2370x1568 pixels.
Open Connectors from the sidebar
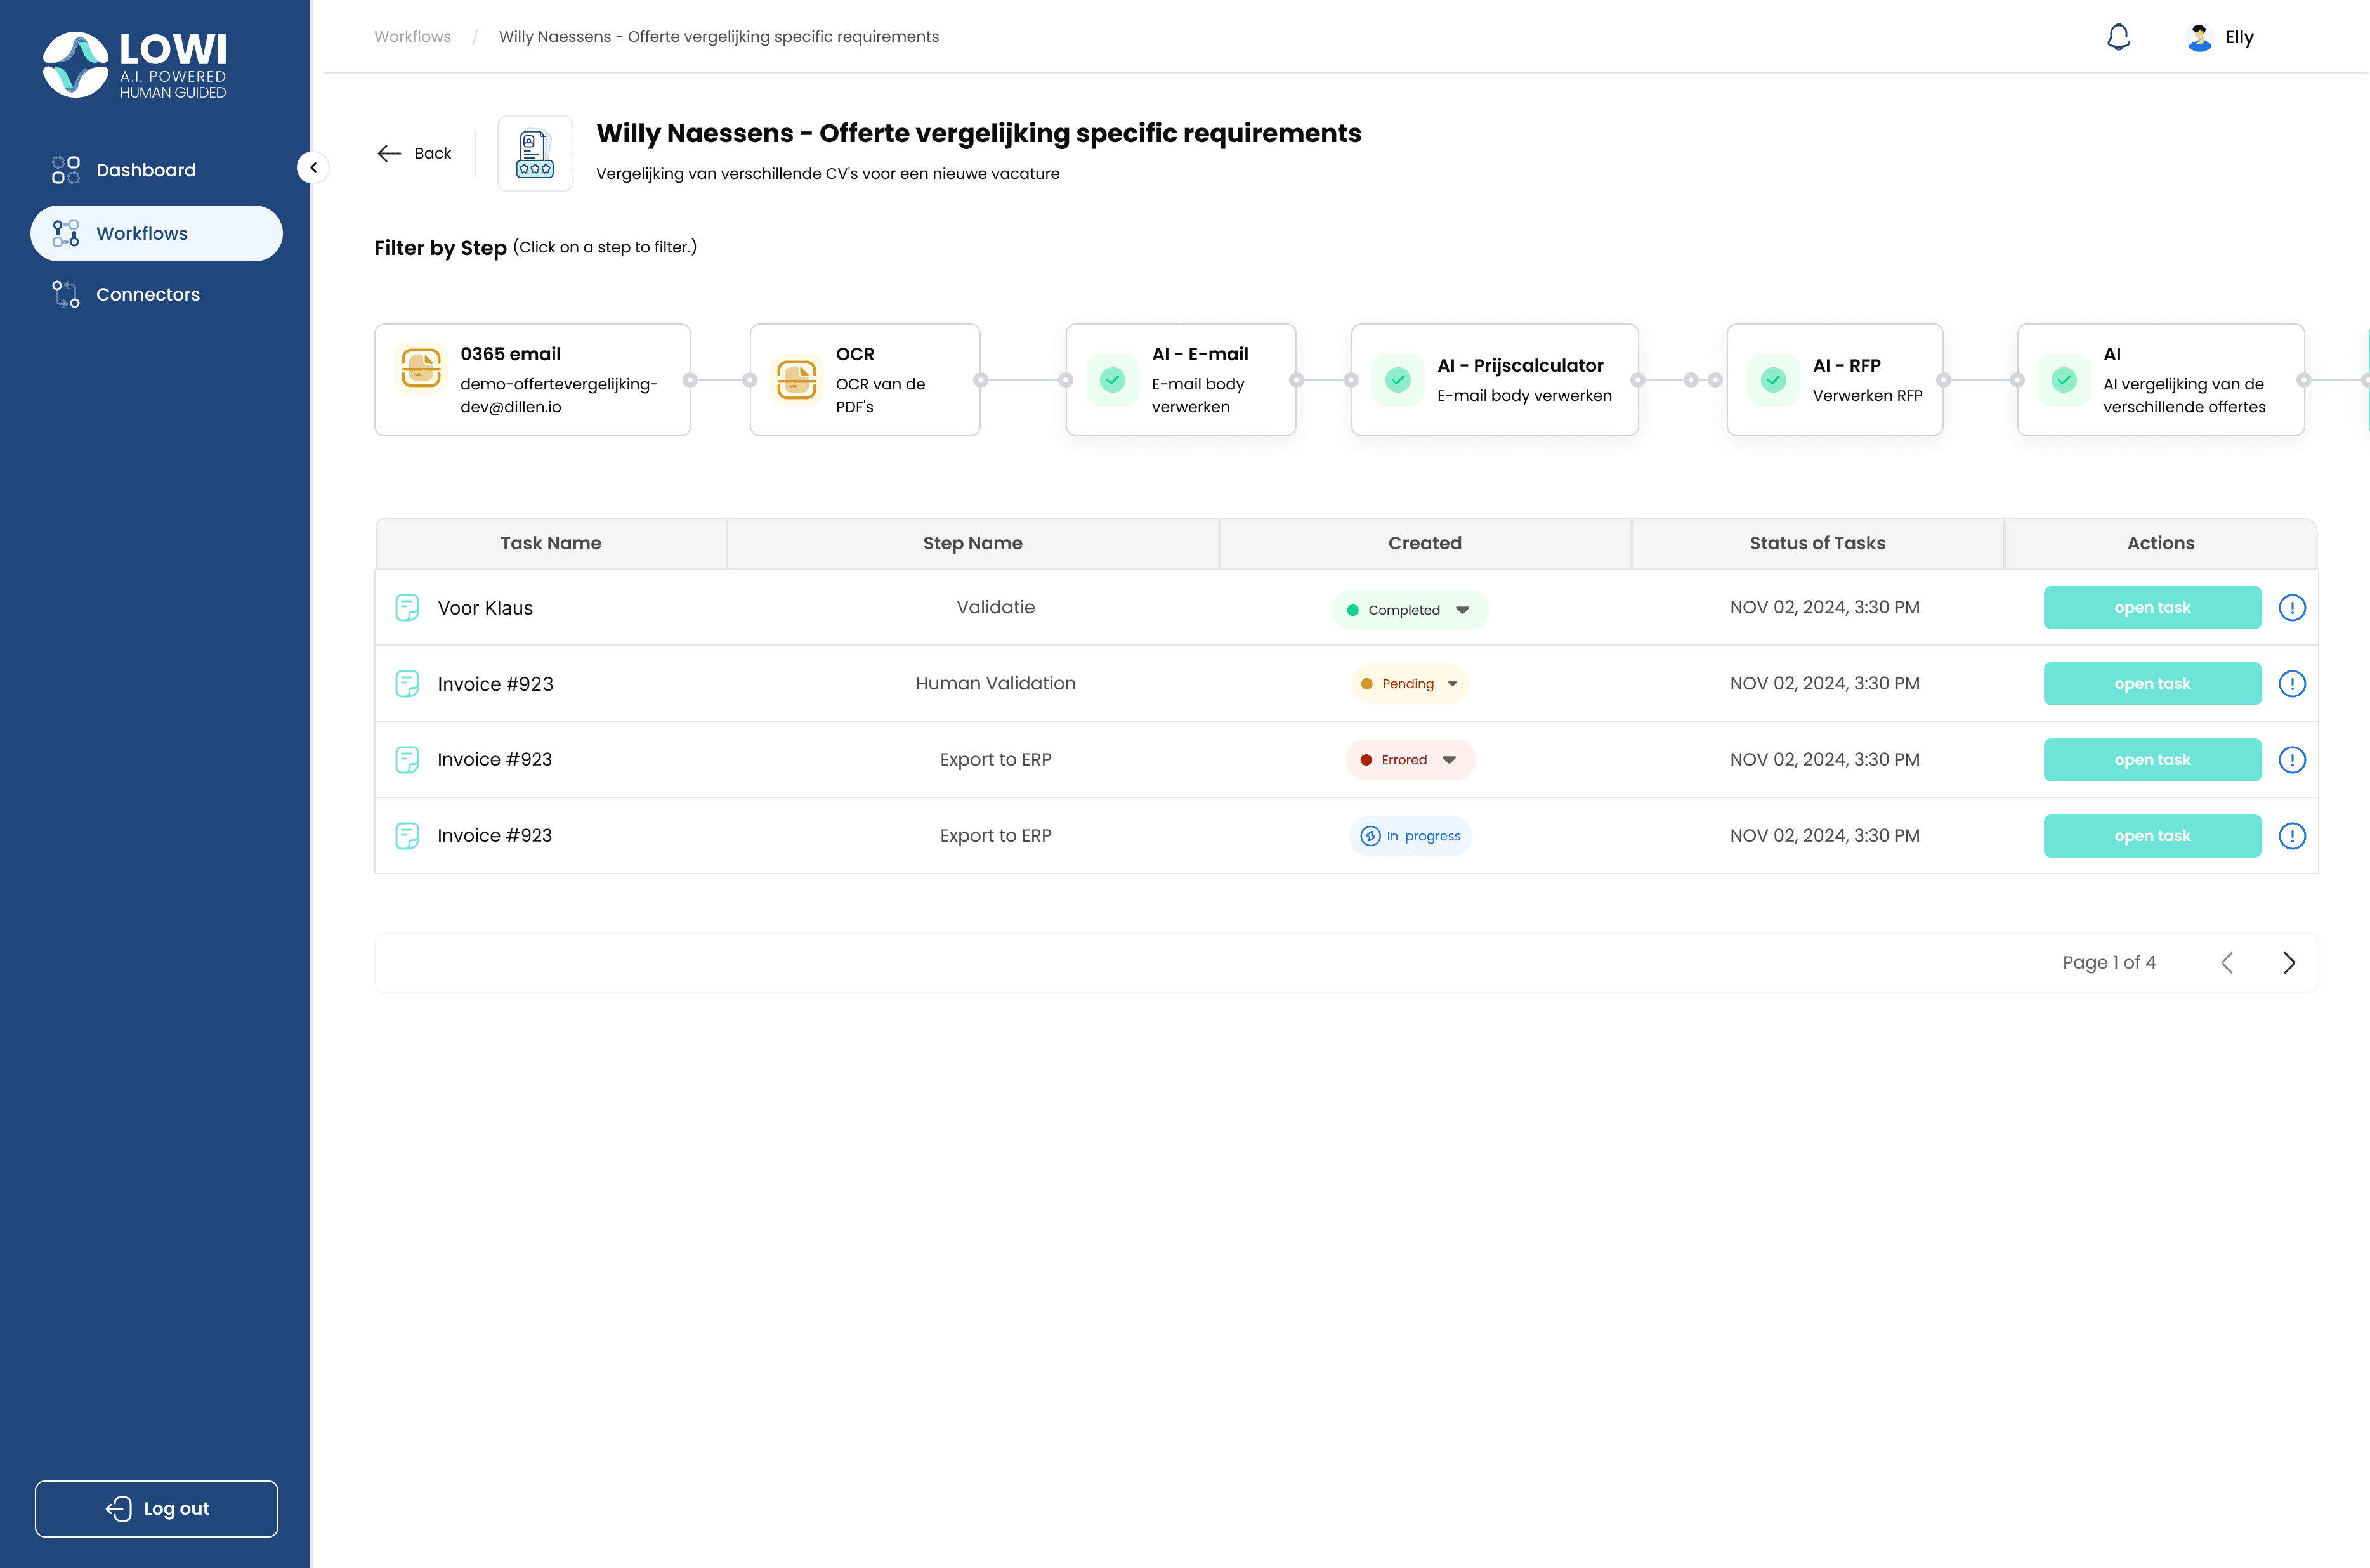point(147,294)
